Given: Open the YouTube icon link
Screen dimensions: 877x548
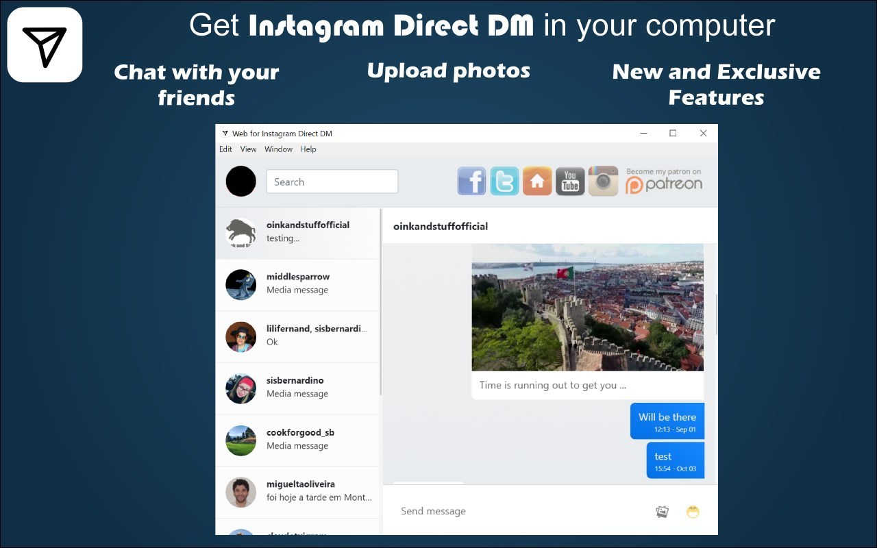Looking at the screenshot, I should click(x=570, y=182).
